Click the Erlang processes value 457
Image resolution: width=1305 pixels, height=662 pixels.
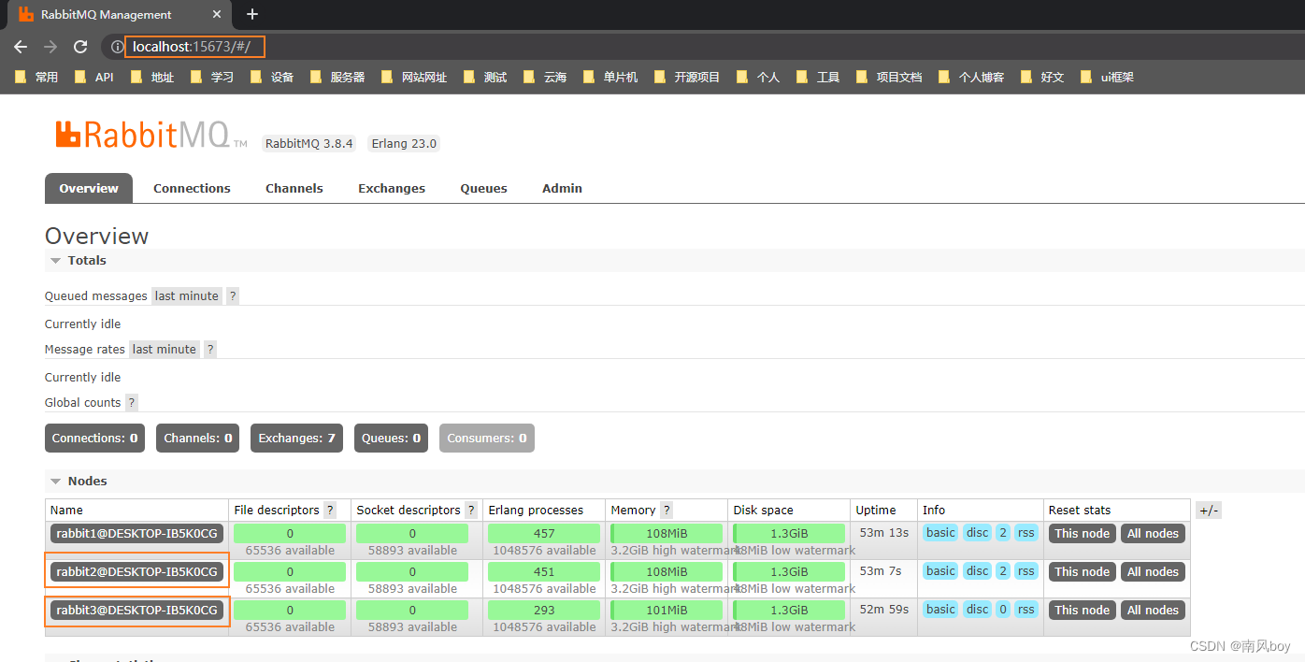pos(544,533)
